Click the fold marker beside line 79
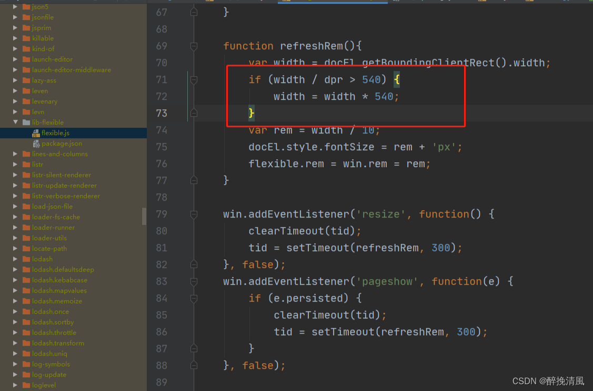The width and height of the screenshot is (593, 391). 194,214
